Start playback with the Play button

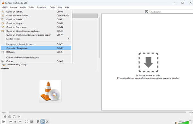pyautogui.click(x=4, y=121)
